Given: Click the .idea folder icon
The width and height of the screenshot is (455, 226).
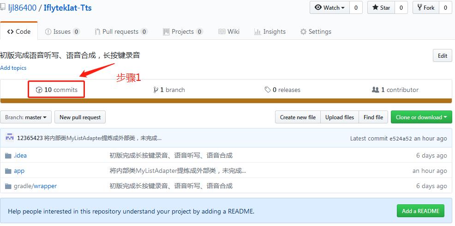Looking at the screenshot, I should point(8,156).
